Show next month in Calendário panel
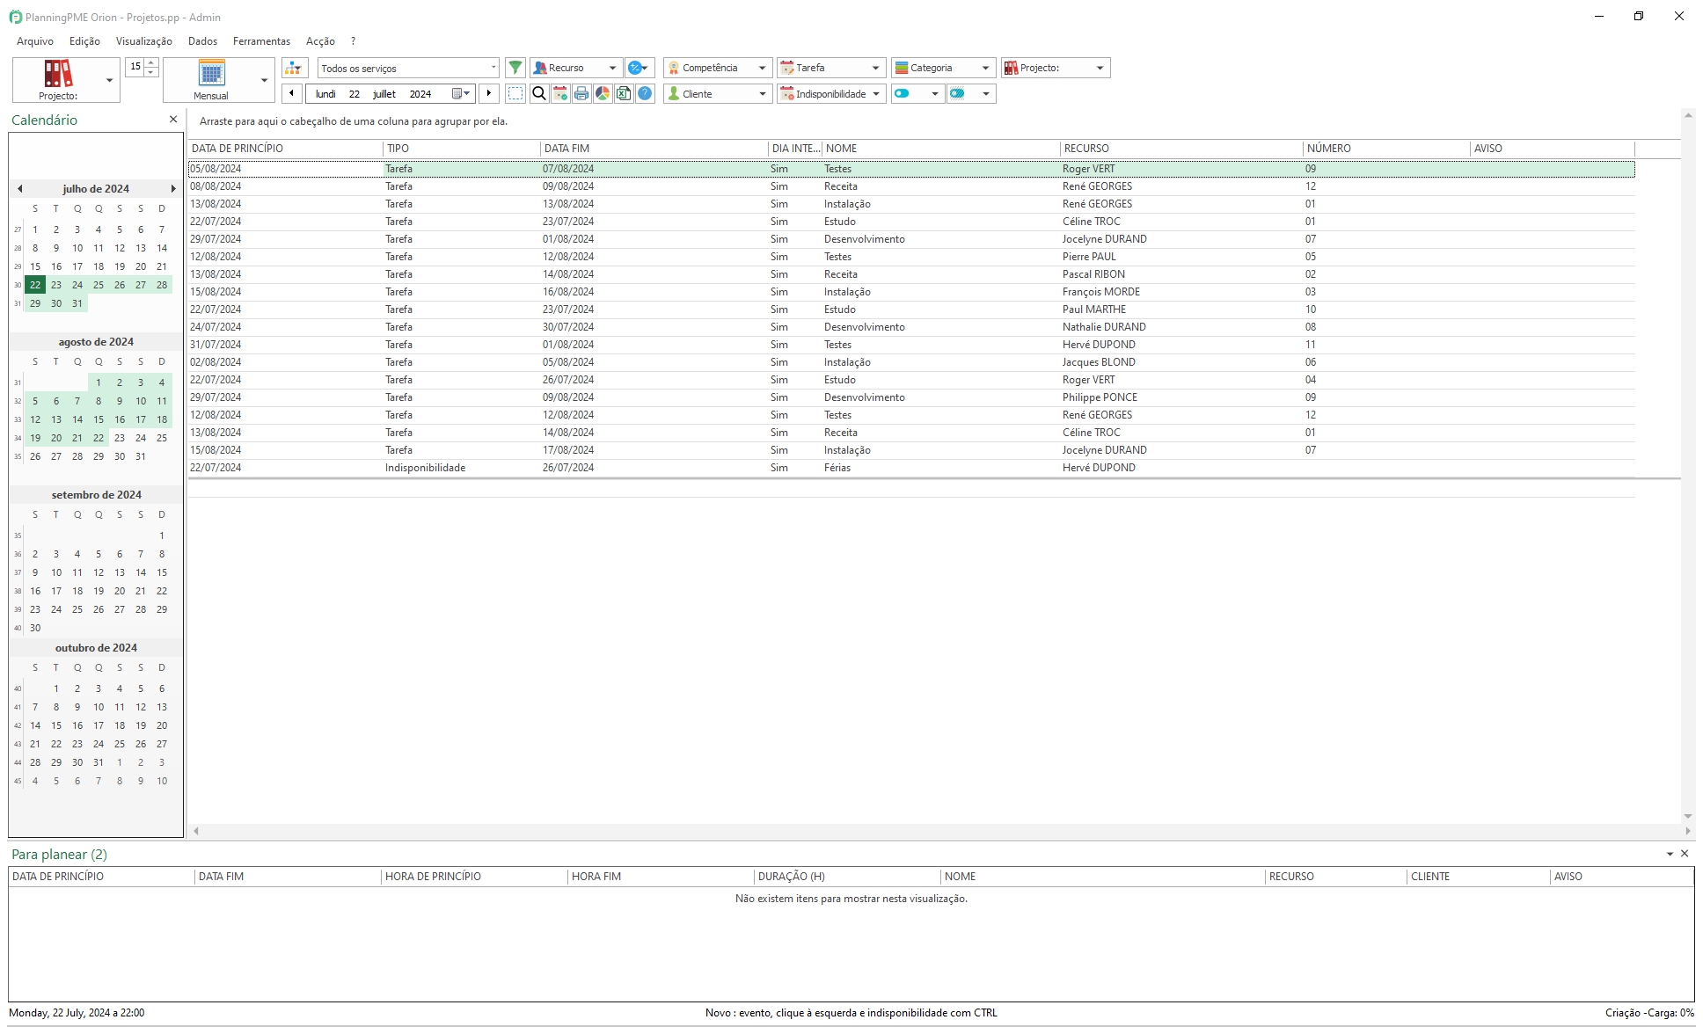This screenshot has height=1027, width=1703. pos(173,188)
